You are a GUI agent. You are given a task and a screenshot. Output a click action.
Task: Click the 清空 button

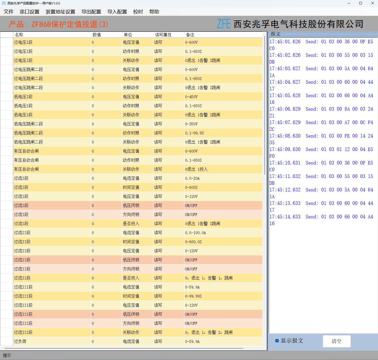point(337,341)
